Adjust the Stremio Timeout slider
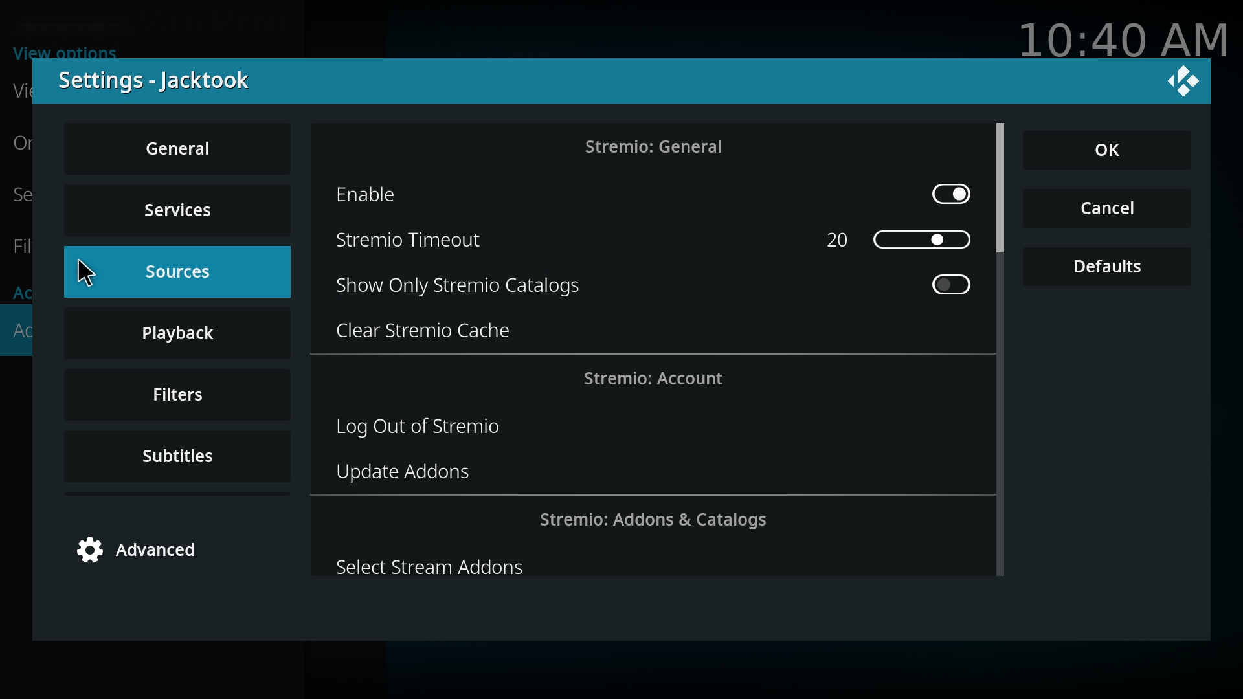Viewport: 1243px width, 699px height. pyautogui.click(x=923, y=240)
